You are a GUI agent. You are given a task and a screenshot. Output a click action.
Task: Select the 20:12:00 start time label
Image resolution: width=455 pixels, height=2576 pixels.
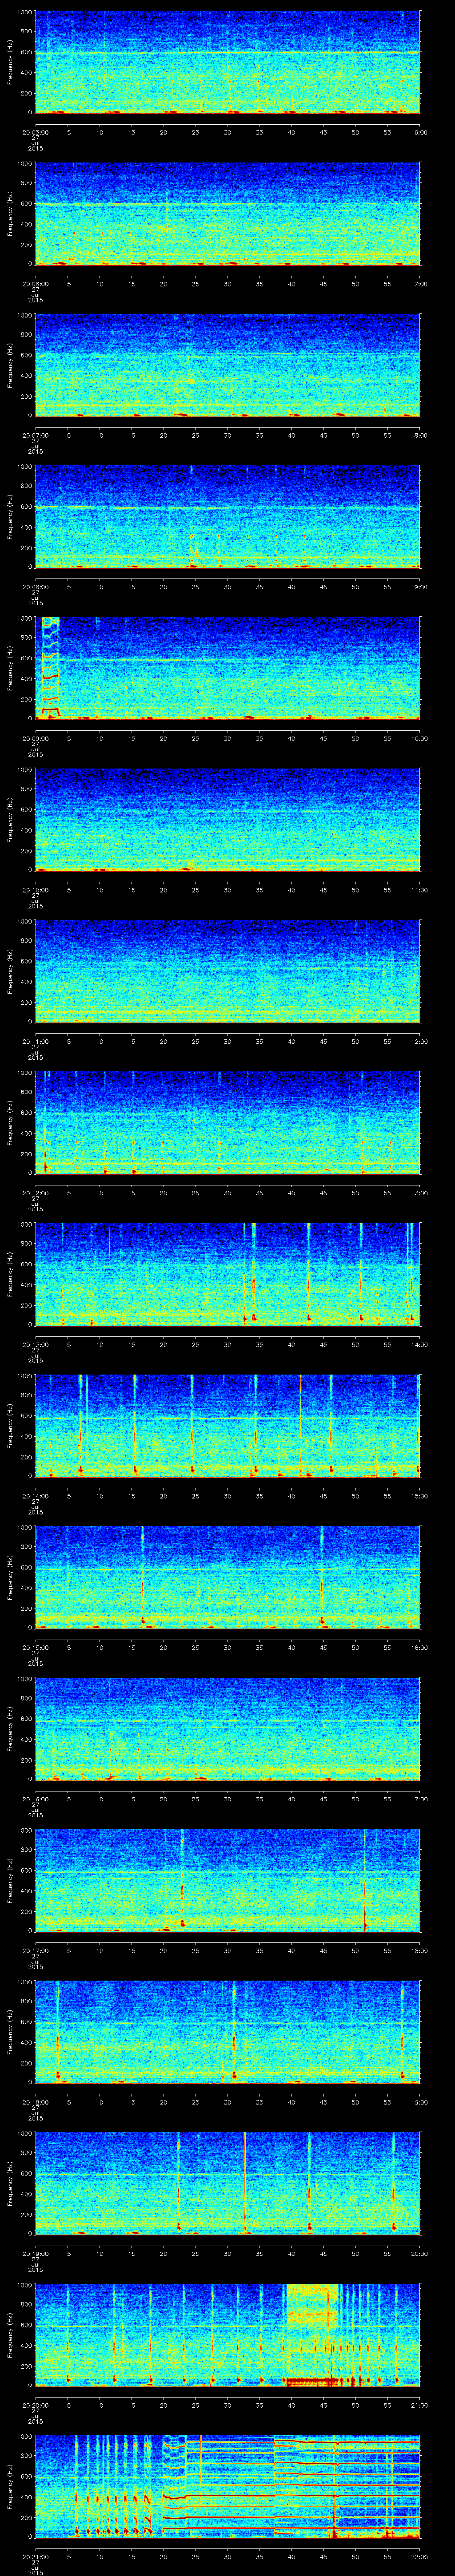click(x=35, y=1192)
